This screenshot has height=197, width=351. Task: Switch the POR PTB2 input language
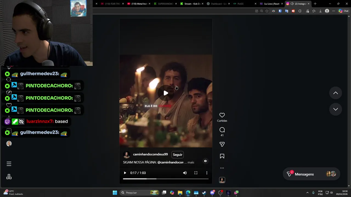[x=320, y=193]
